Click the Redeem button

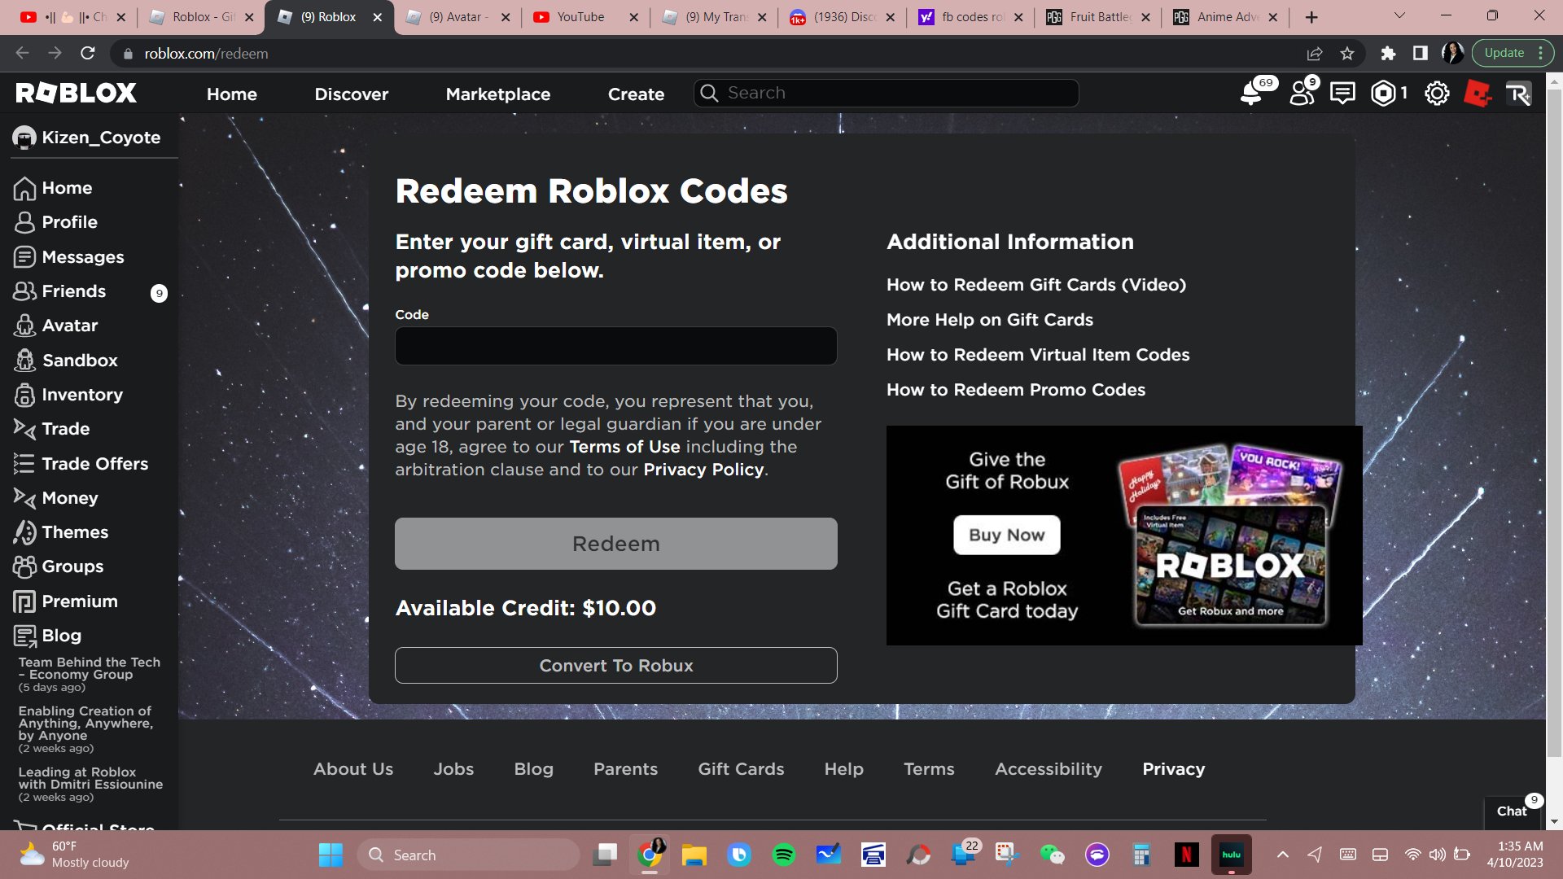click(x=615, y=543)
